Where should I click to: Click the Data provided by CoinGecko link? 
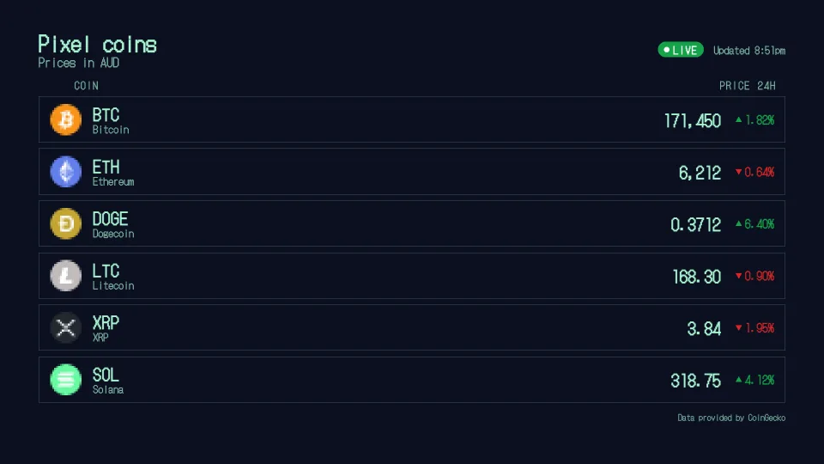(x=731, y=418)
